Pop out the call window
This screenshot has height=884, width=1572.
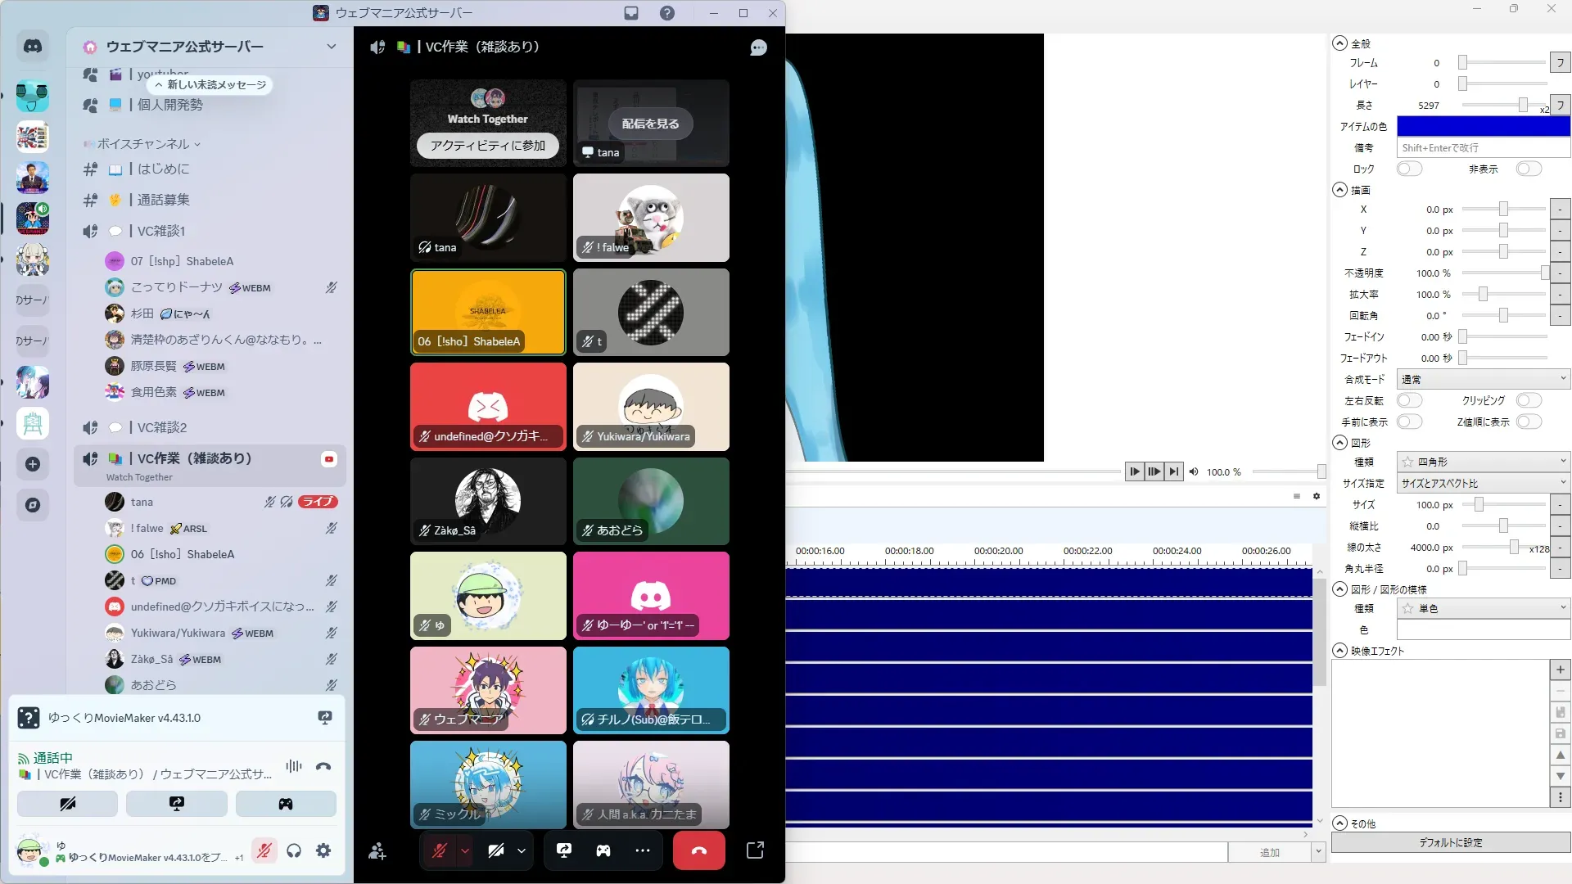[755, 850]
